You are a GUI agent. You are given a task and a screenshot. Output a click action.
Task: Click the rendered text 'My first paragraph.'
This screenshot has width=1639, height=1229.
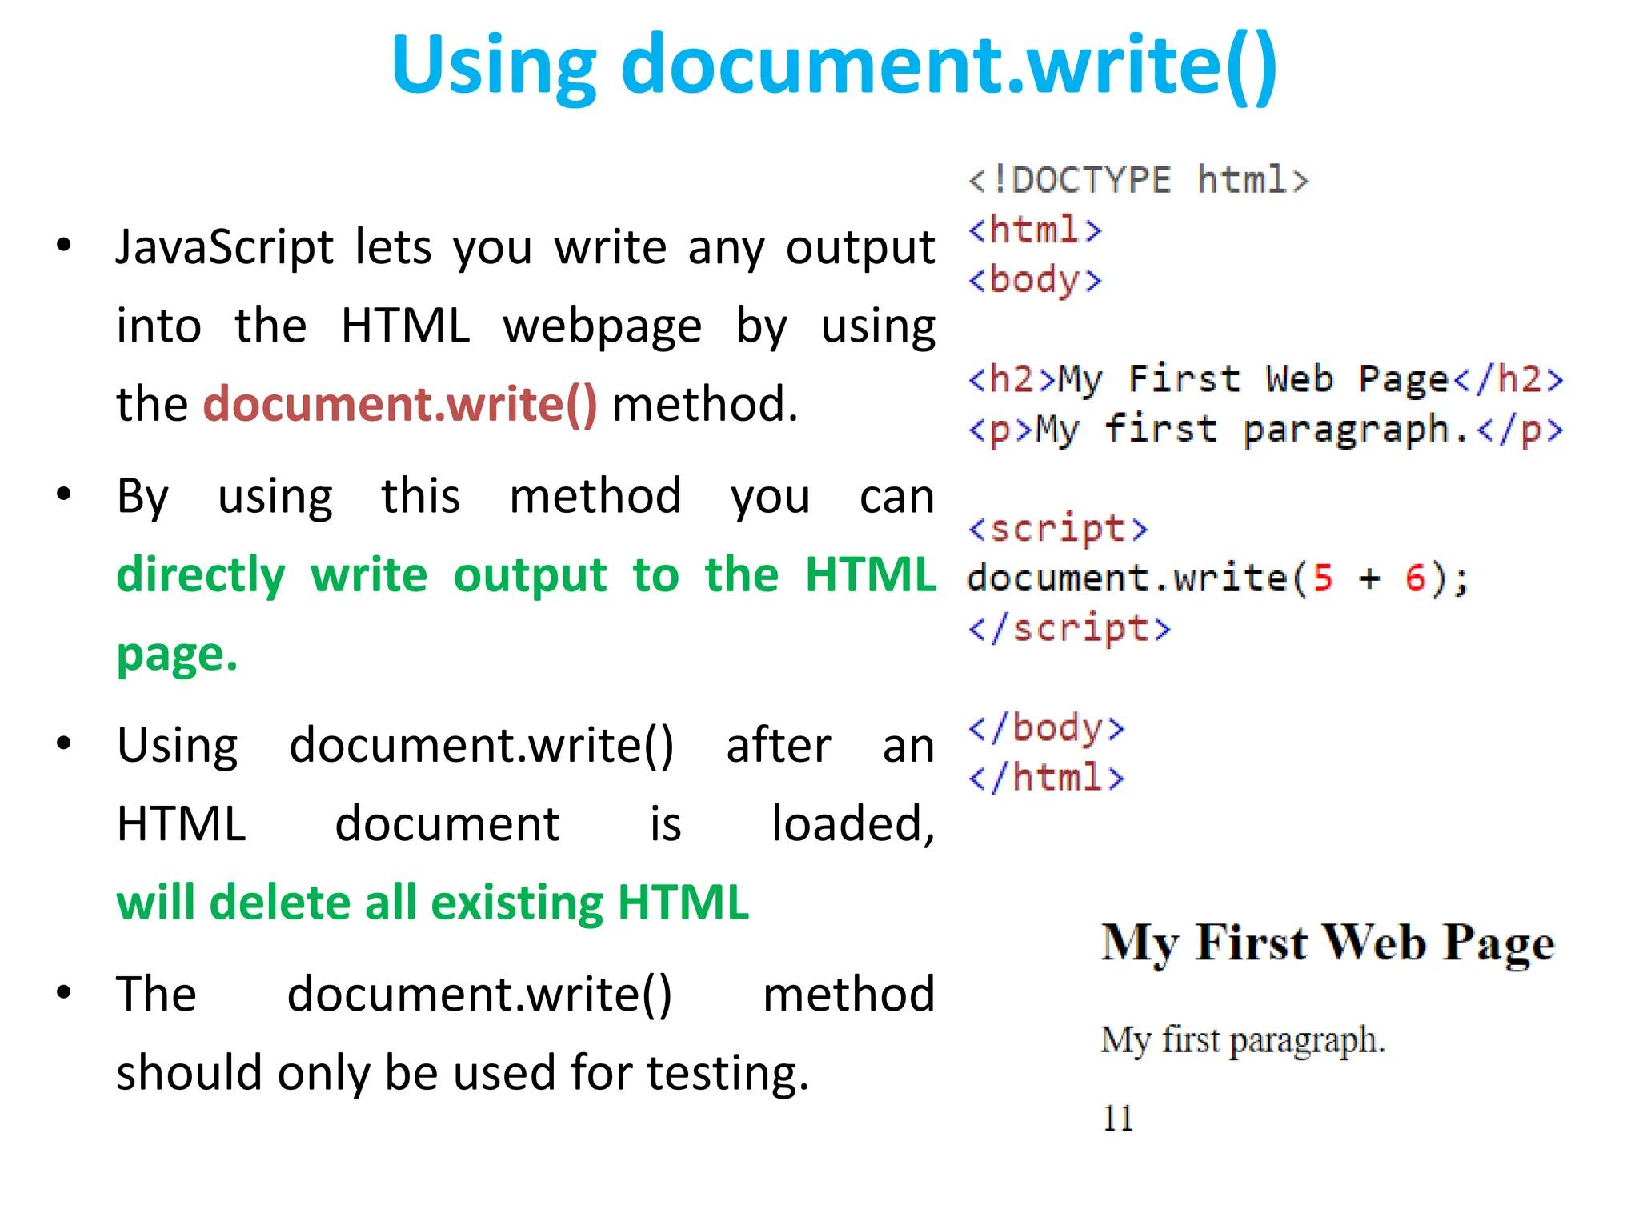(1243, 1042)
